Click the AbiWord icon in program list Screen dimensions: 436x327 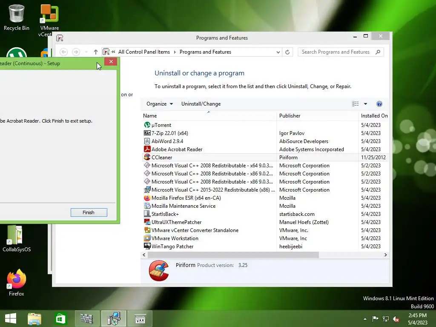coord(147,141)
